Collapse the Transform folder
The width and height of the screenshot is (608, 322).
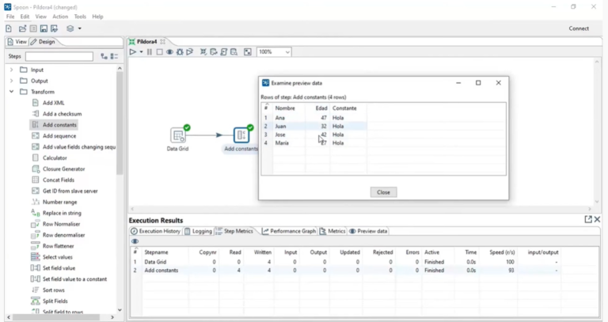coord(12,92)
